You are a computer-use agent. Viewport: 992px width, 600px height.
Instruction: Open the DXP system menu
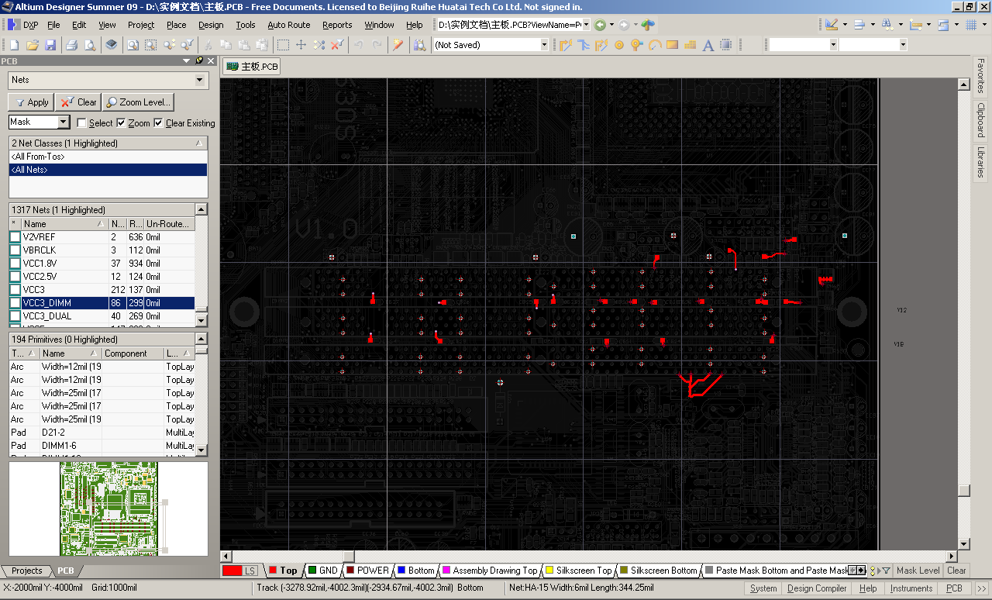[23, 25]
